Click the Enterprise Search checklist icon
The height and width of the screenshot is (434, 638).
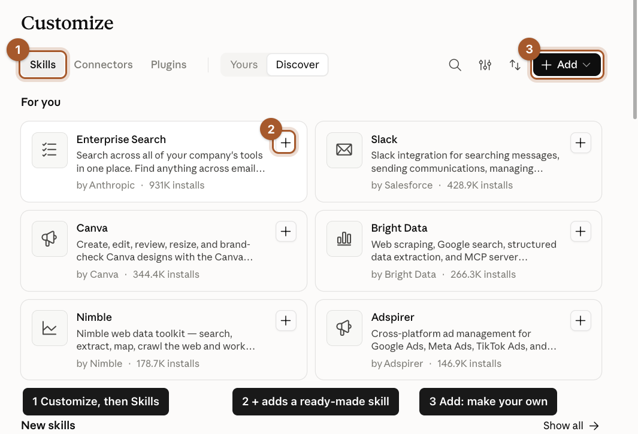(x=50, y=150)
